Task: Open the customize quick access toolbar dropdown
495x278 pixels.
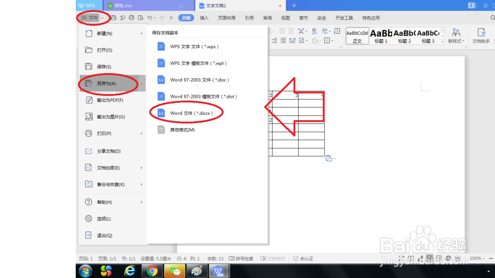Action: 171,18
